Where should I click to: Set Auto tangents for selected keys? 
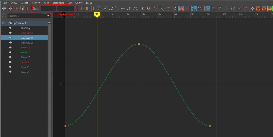(99, 9)
